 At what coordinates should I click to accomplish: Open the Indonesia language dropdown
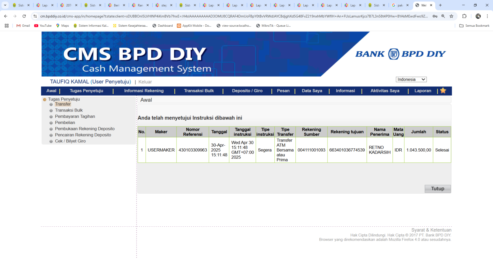tap(411, 80)
